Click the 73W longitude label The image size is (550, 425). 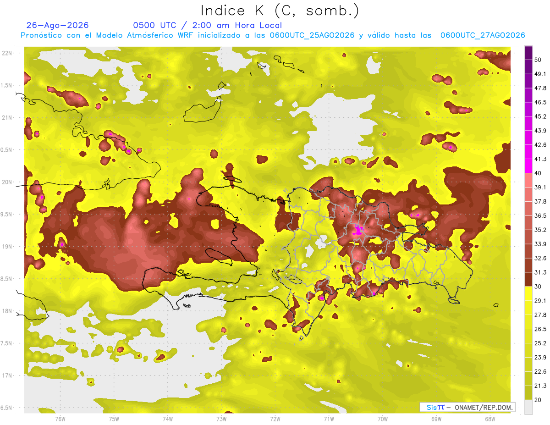click(221, 419)
